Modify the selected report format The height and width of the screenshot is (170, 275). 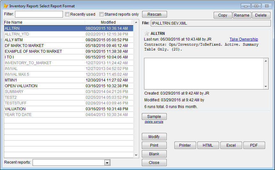pyautogui.click(x=154, y=137)
